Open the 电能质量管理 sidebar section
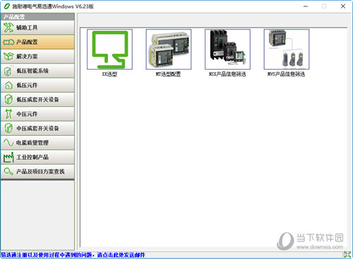Viewport: 353px width, 259px height. click(37, 143)
